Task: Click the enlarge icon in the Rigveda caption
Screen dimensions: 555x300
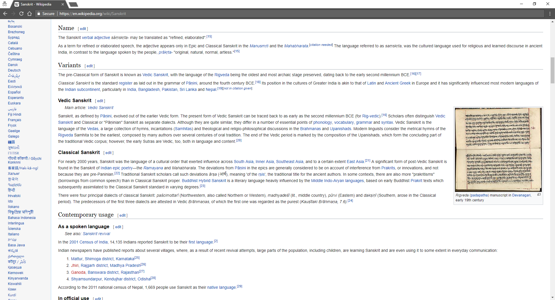Action: click(x=539, y=195)
